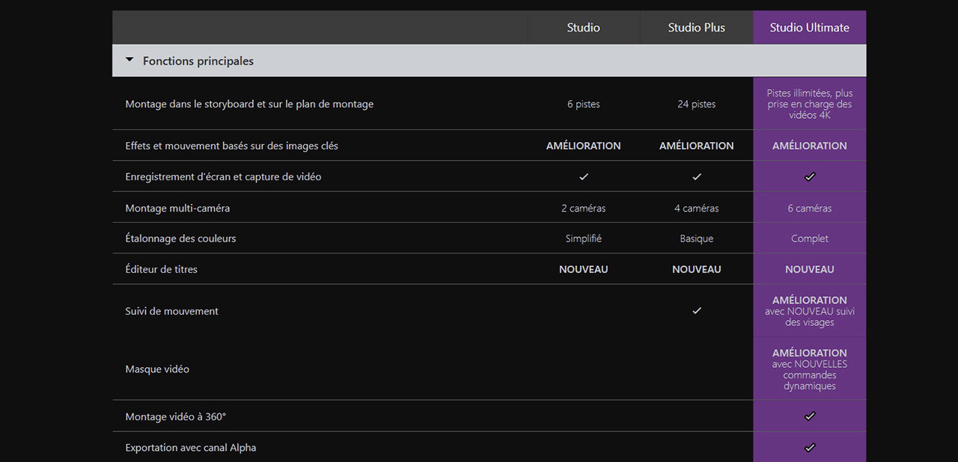Click the row label Effets et mouvement basés sur images clés

click(231, 146)
